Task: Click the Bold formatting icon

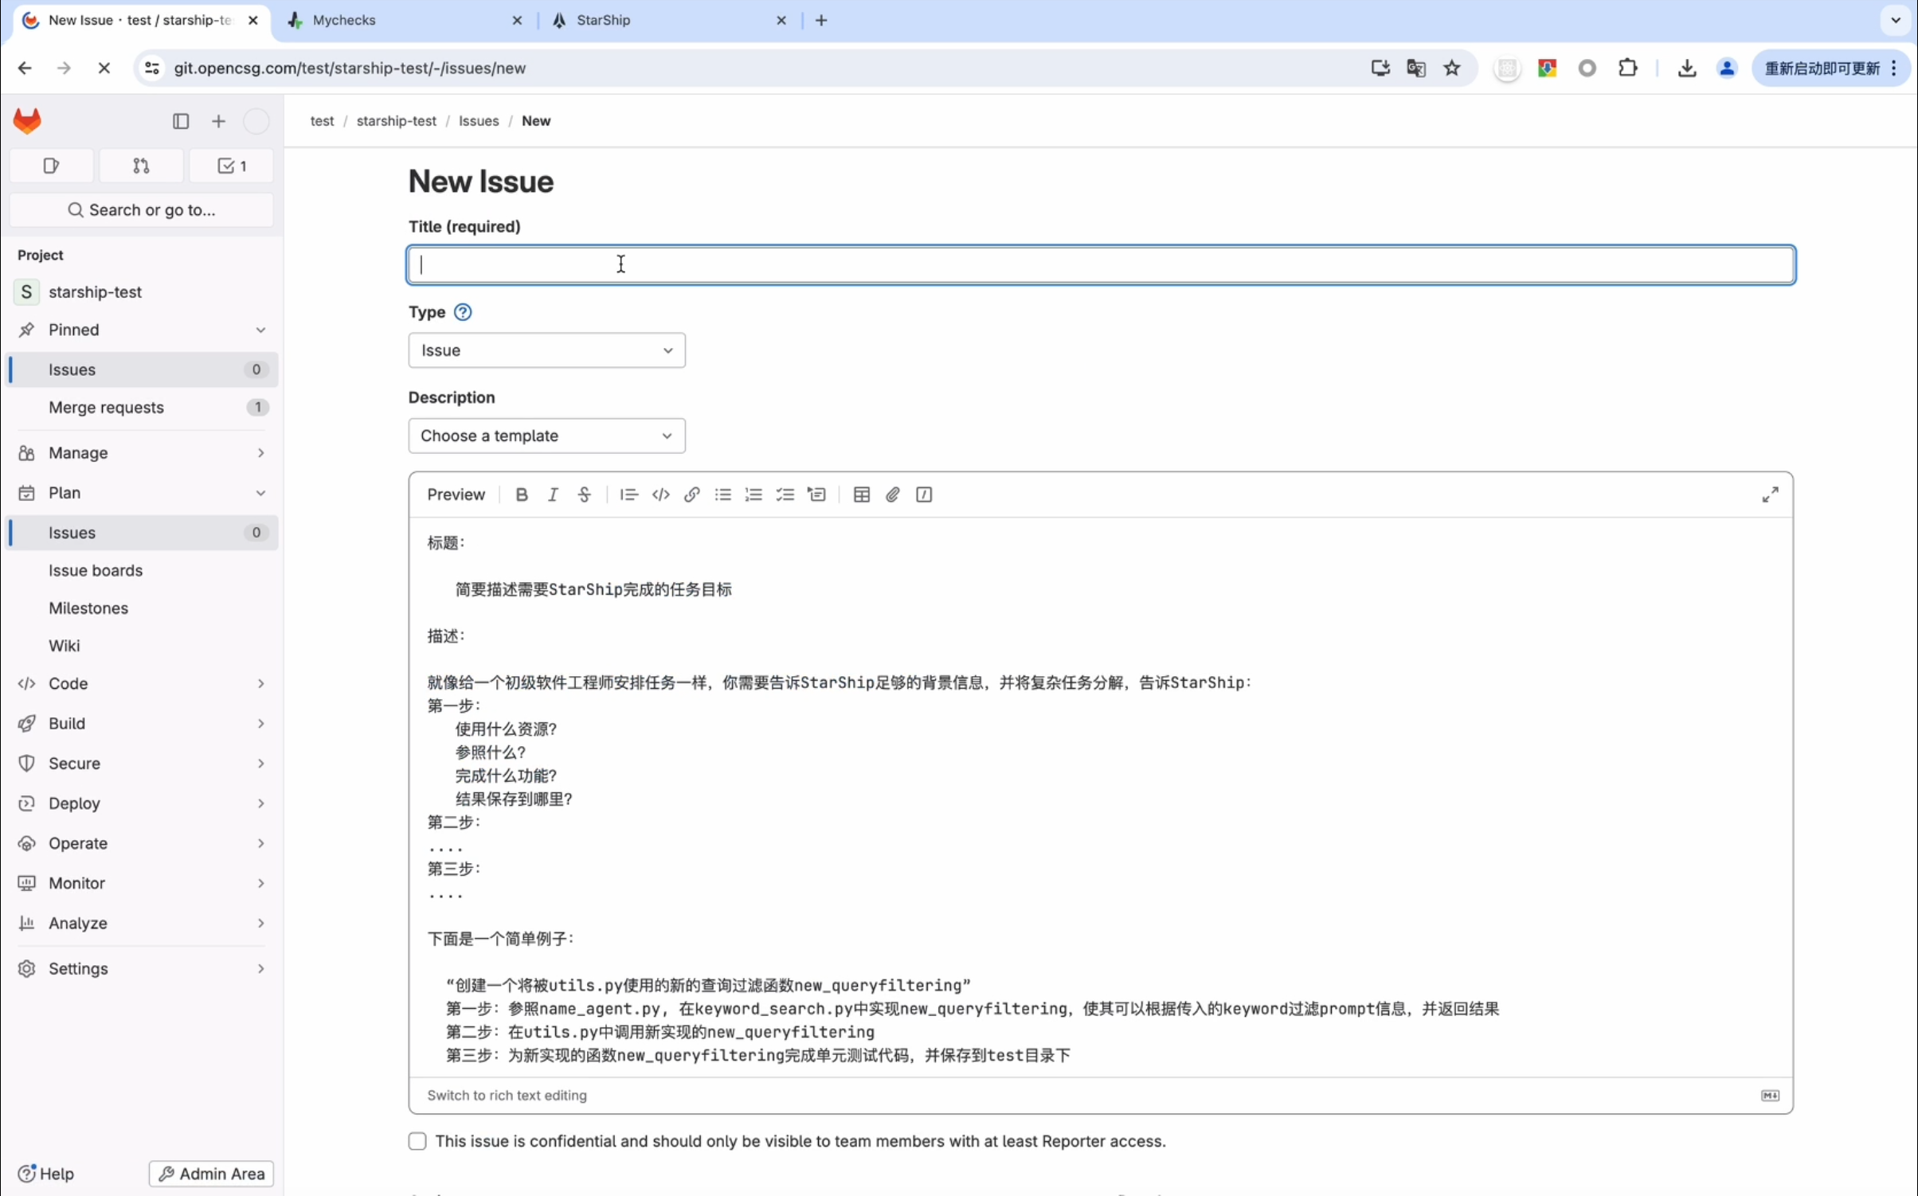Action: (x=521, y=494)
